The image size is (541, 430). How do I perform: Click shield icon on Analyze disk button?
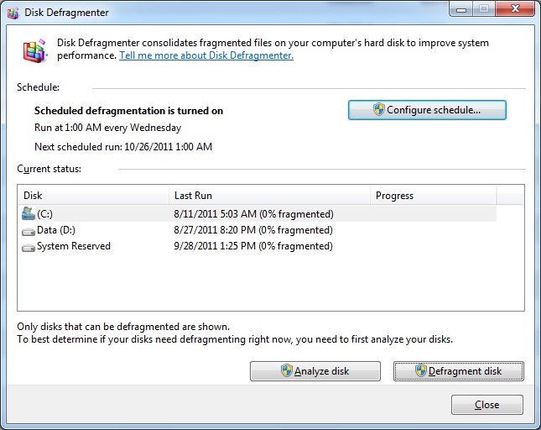pos(286,370)
